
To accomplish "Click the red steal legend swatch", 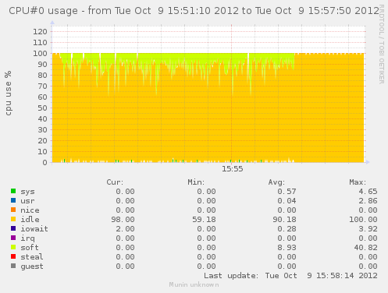I will (x=13, y=256).
